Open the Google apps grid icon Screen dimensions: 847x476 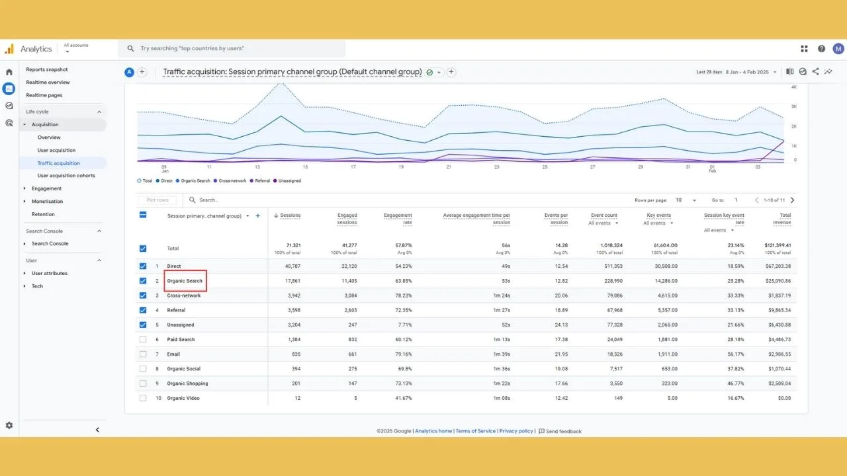(x=805, y=48)
